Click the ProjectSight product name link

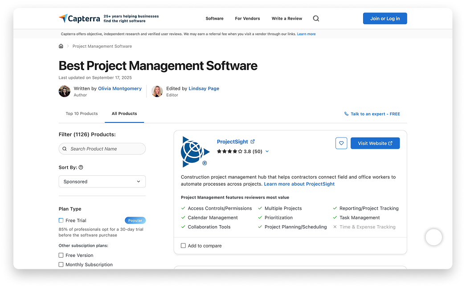coord(233,142)
